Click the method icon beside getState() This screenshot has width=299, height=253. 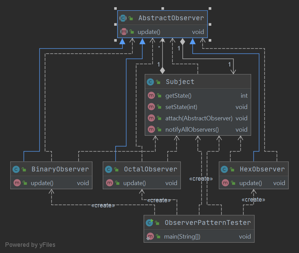pos(151,95)
